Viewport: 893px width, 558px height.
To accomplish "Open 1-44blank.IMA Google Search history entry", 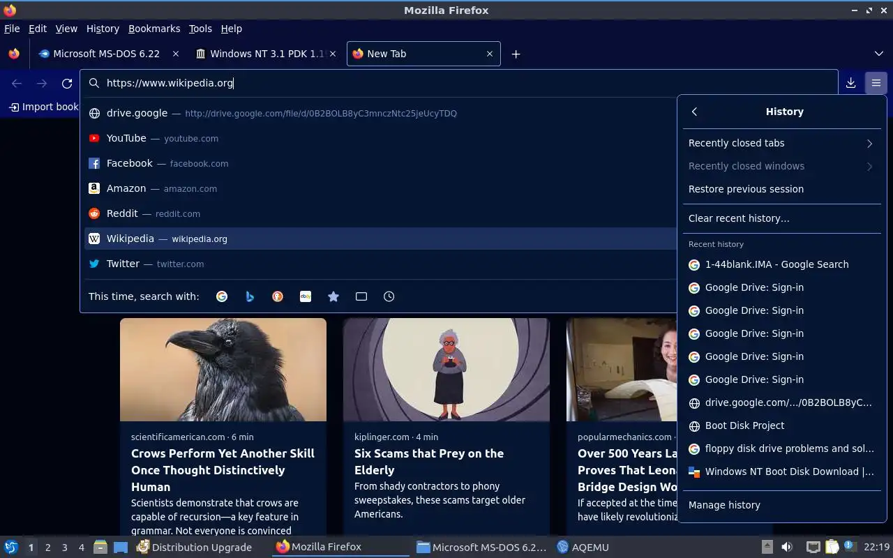I will click(781, 264).
